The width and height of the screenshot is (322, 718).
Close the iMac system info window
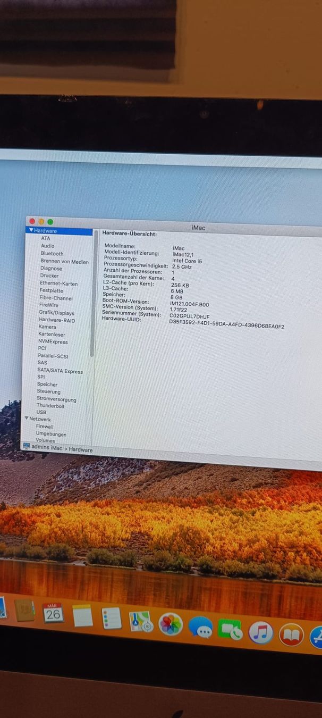pos(32,221)
